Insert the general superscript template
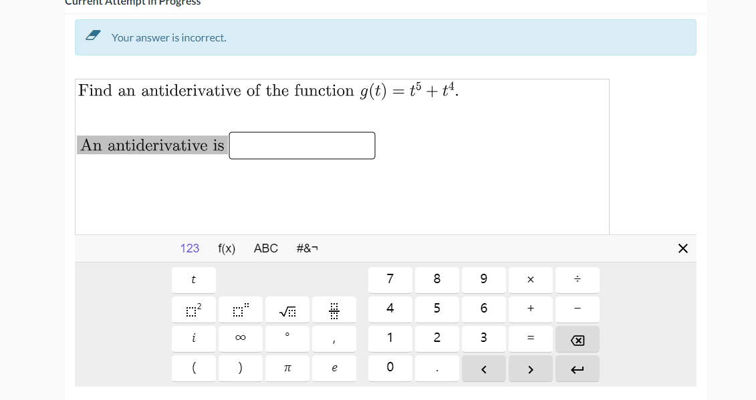The width and height of the screenshot is (756, 400). pos(241,309)
